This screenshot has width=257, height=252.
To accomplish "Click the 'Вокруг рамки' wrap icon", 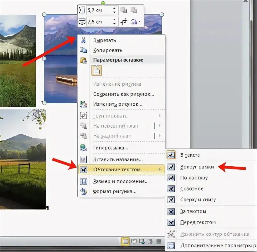I will tap(171, 167).
